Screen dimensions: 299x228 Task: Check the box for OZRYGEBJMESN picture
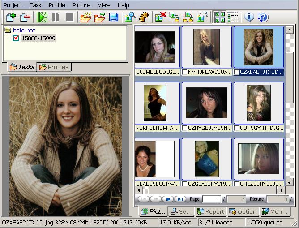[x=185, y=128]
